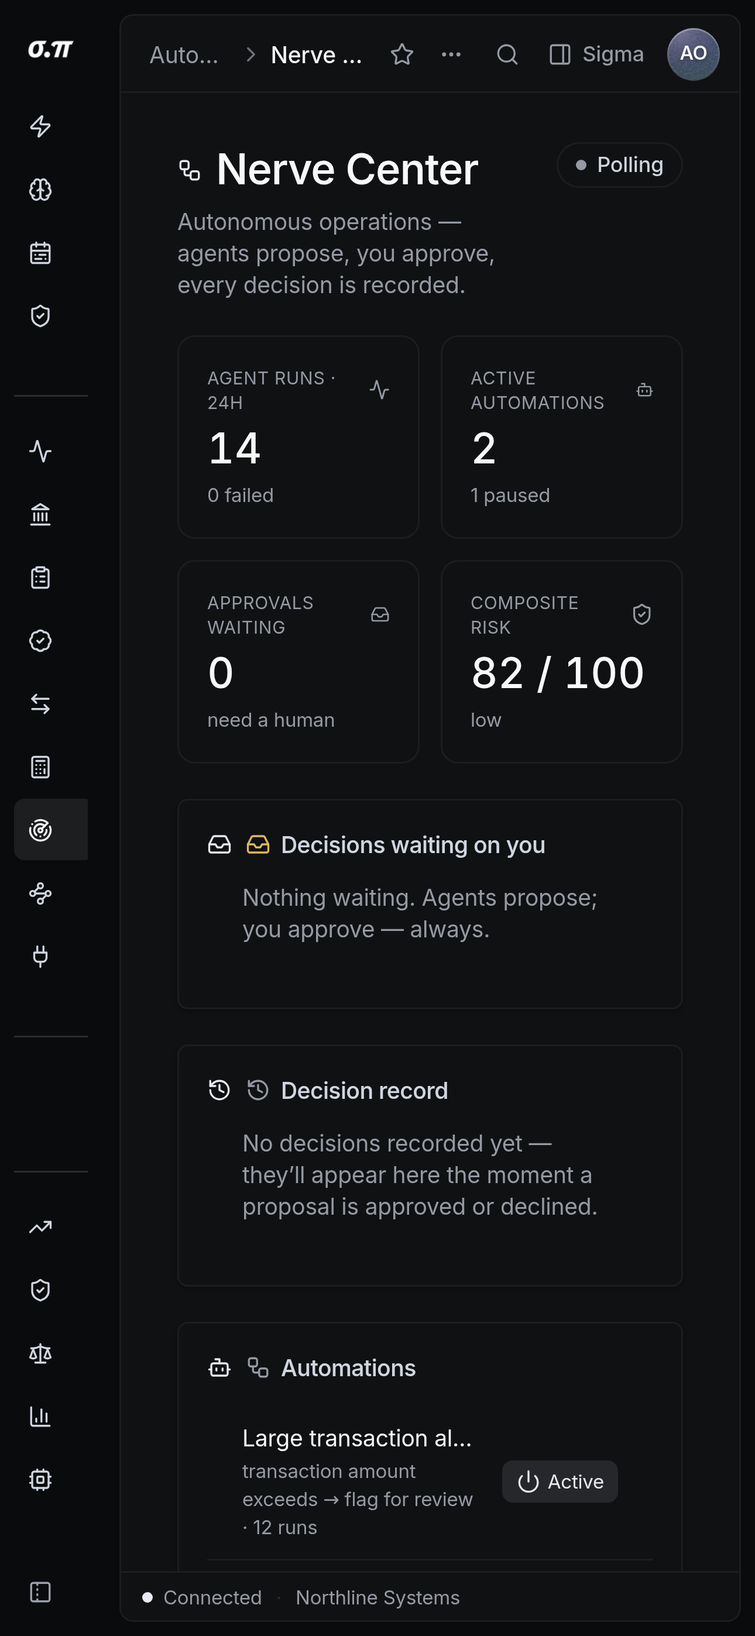Toggle the Large transaction automation Active switch
The width and height of the screenshot is (755, 1636).
pyautogui.click(x=560, y=1482)
